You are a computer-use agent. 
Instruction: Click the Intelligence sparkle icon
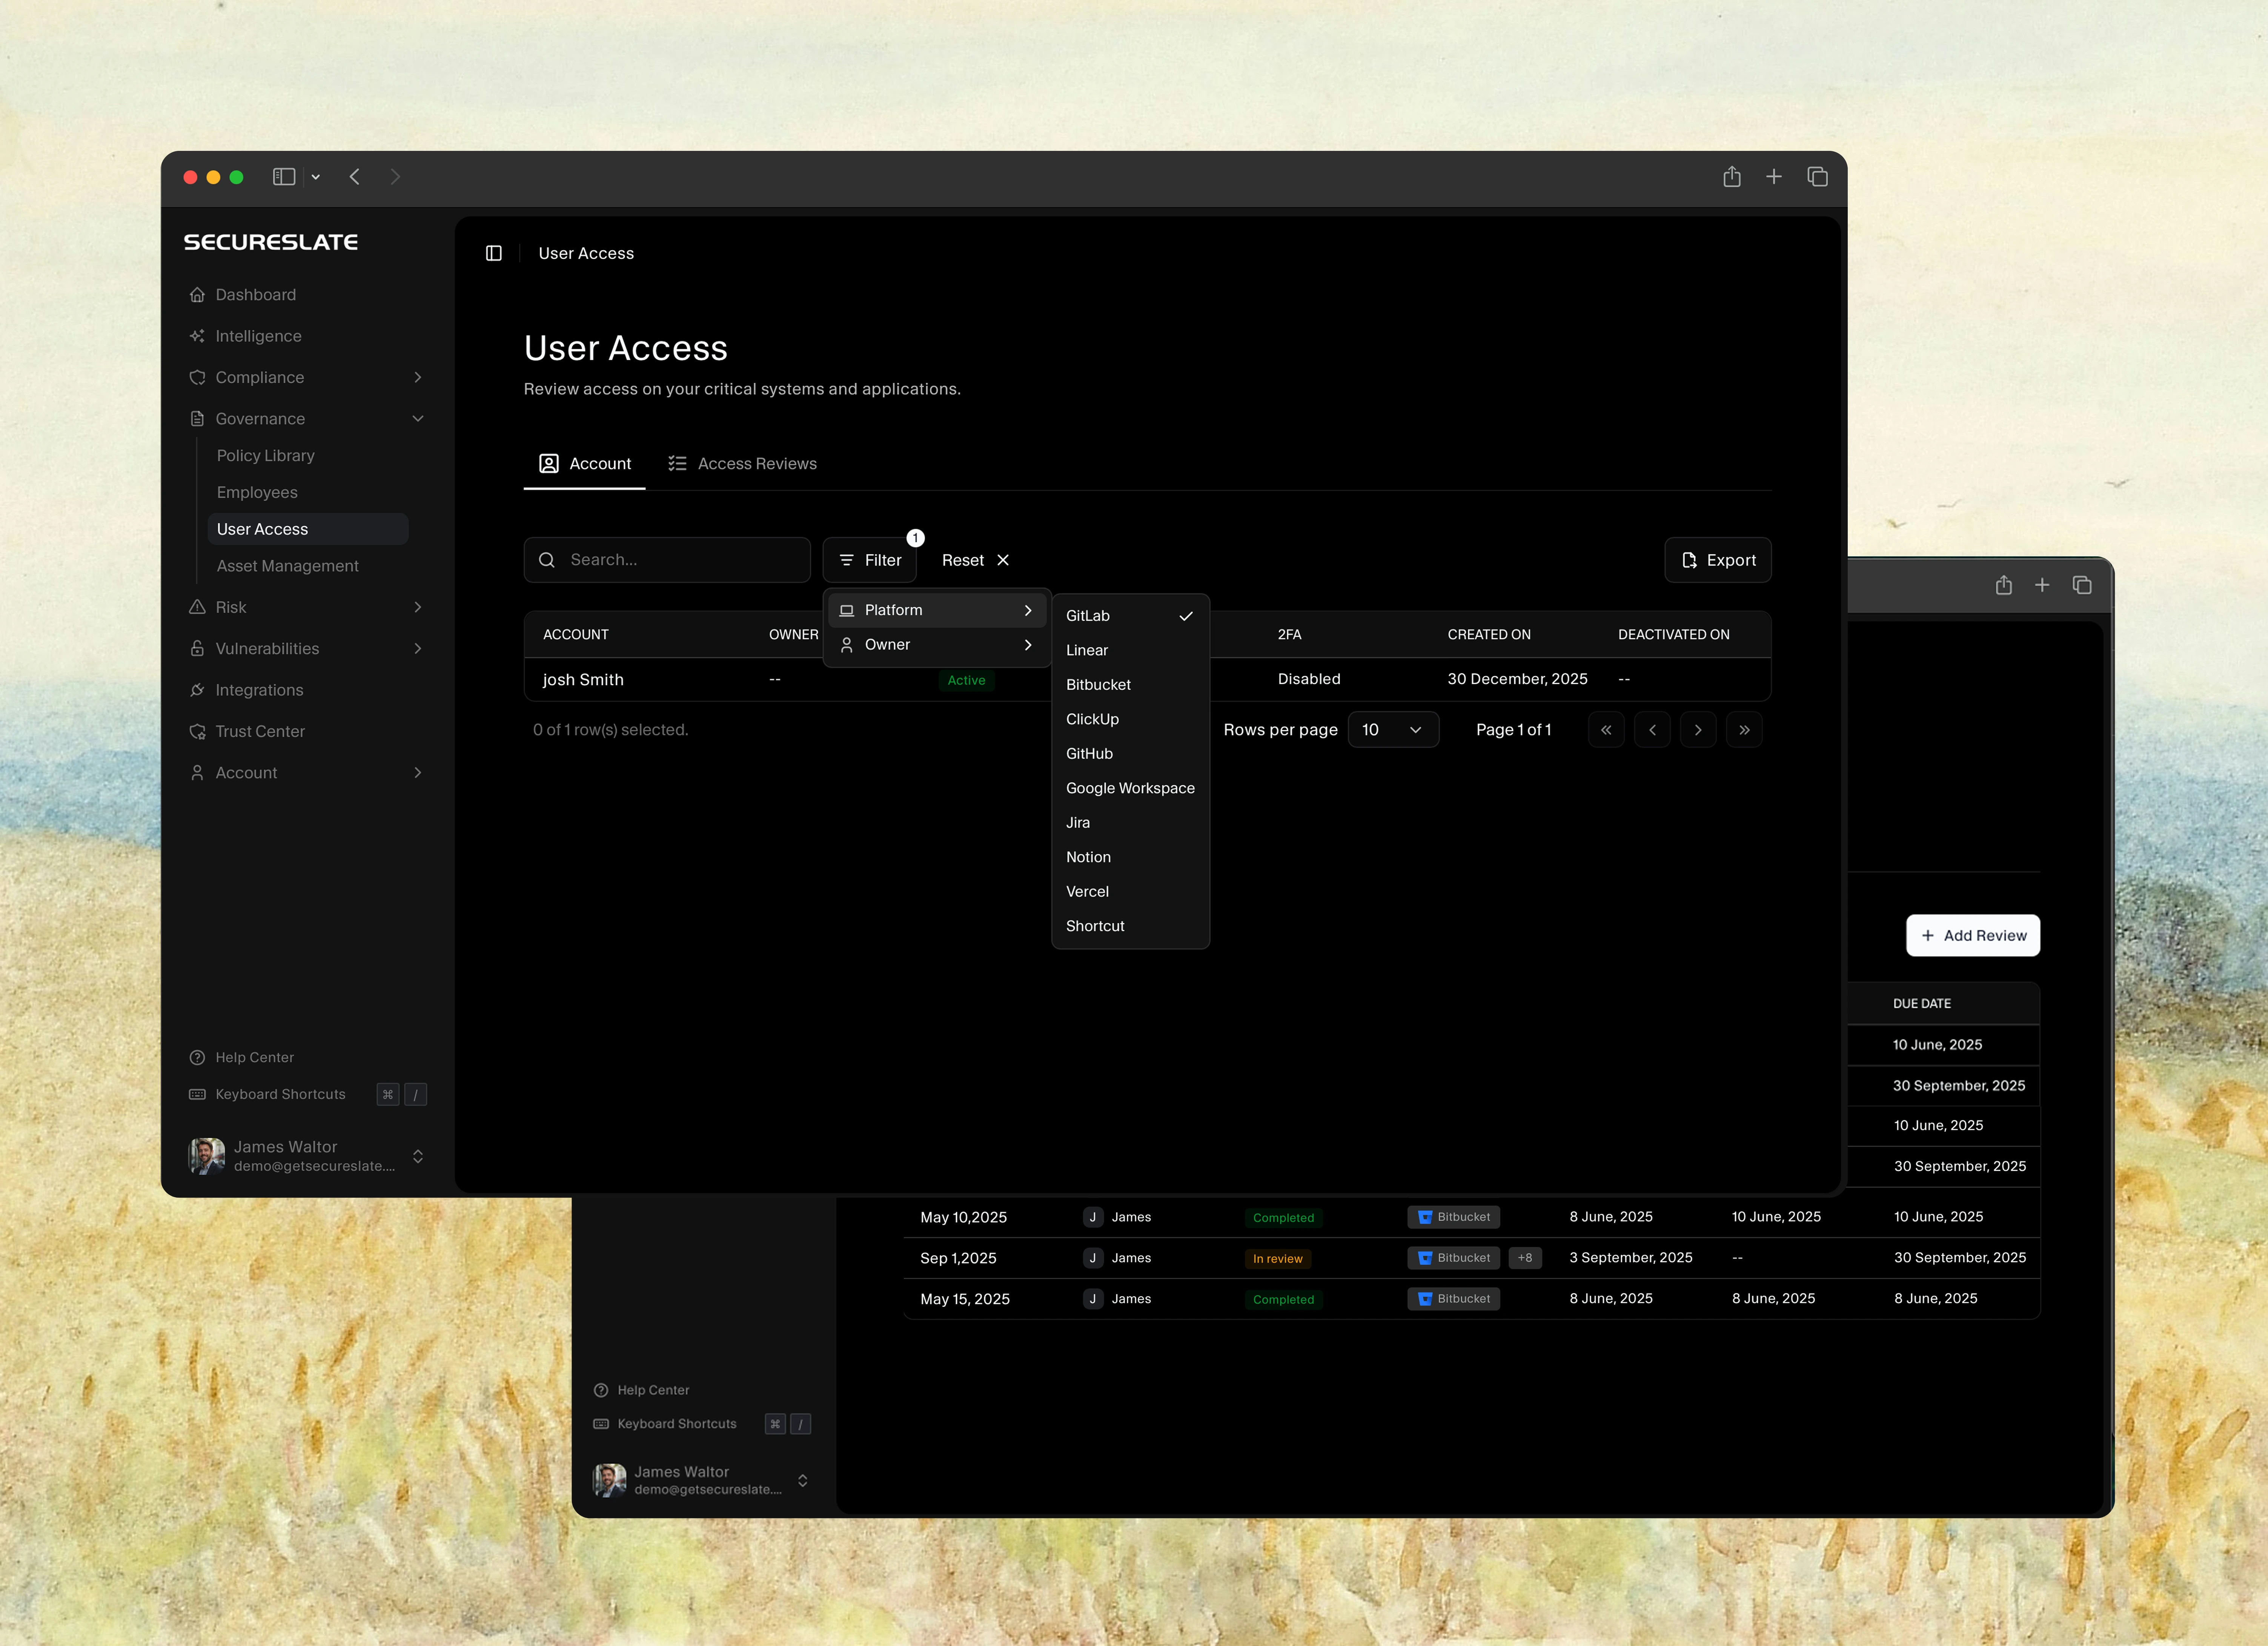(x=197, y=336)
